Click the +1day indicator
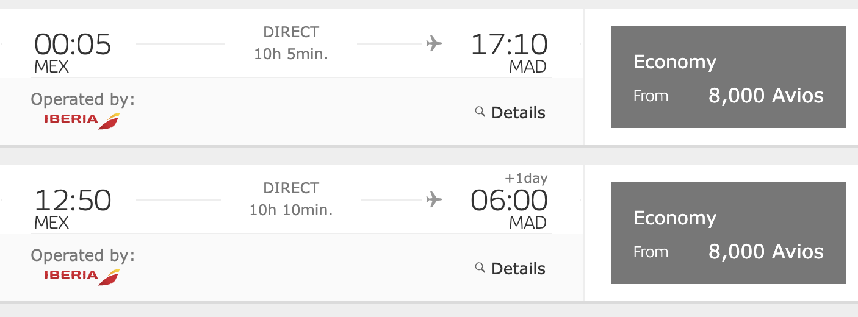 tap(526, 179)
